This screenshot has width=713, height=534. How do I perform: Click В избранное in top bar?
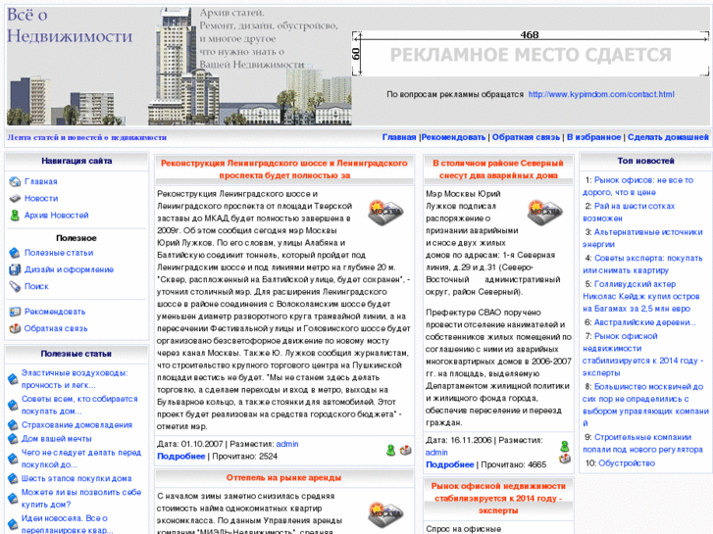(593, 137)
